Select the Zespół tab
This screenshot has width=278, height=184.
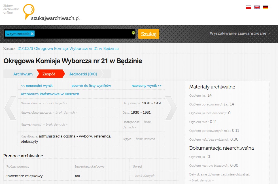tap(48, 74)
